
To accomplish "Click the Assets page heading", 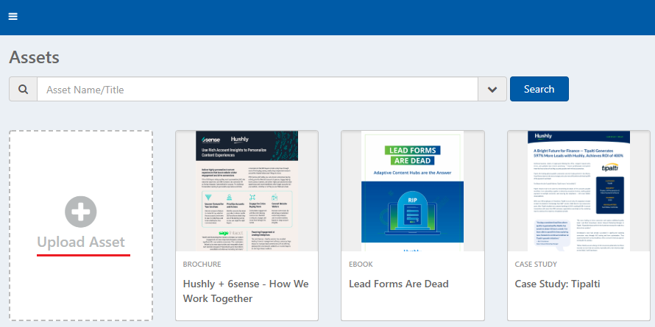I will (35, 57).
